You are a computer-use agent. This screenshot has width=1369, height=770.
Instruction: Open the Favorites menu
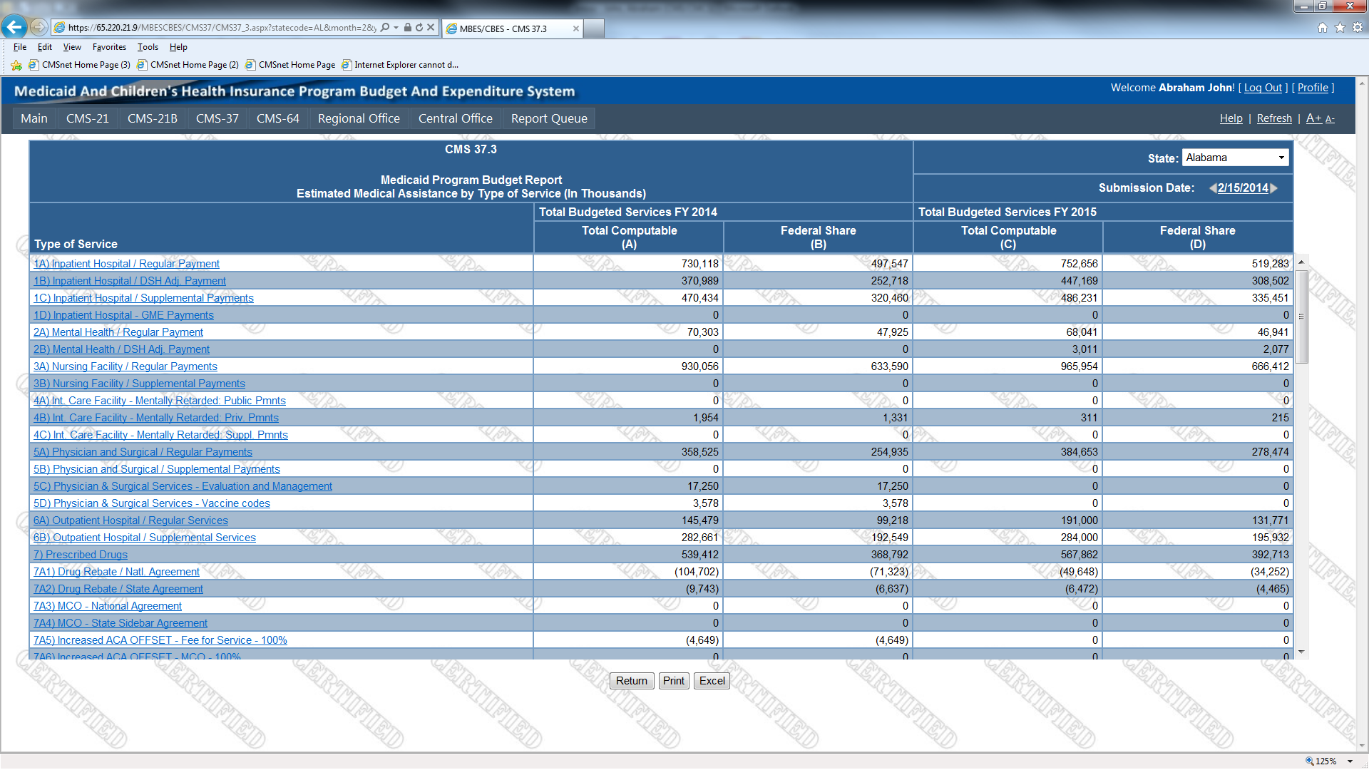click(109, 47)
